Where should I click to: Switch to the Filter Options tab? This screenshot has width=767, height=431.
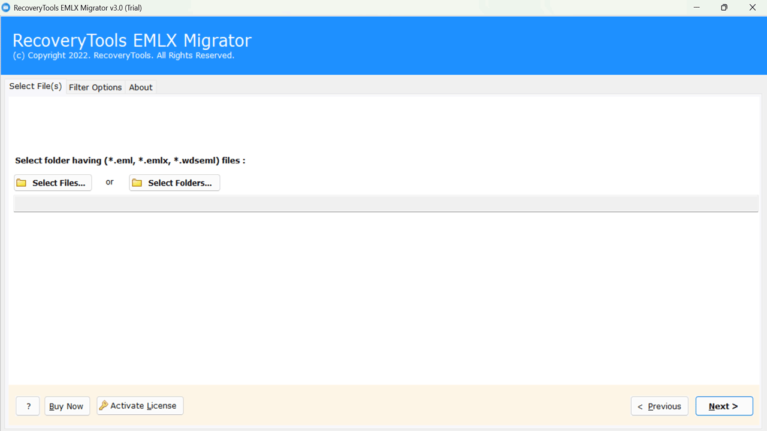(x=95, y=87)
